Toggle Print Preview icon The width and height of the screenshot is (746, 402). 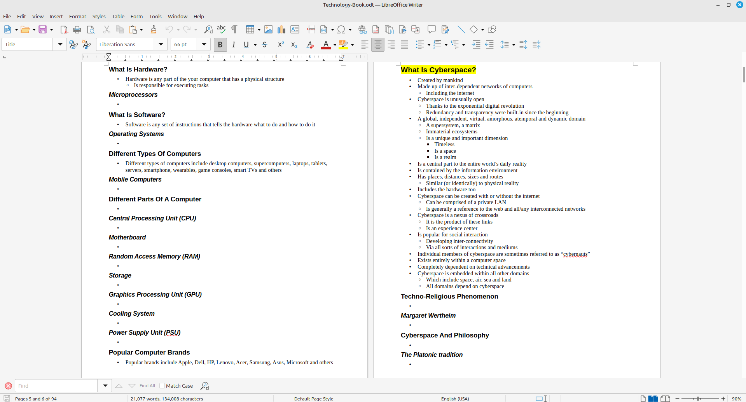91,30
